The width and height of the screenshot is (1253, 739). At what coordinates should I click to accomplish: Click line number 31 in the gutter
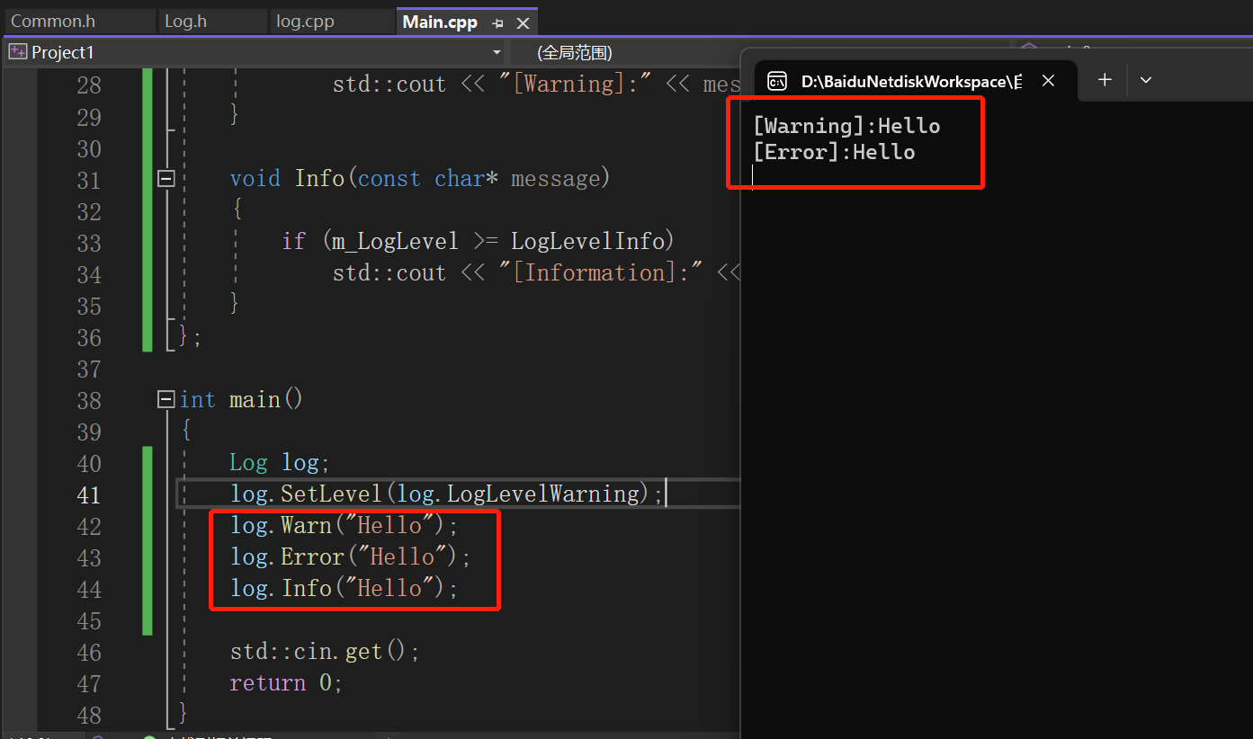coord(89,180)
